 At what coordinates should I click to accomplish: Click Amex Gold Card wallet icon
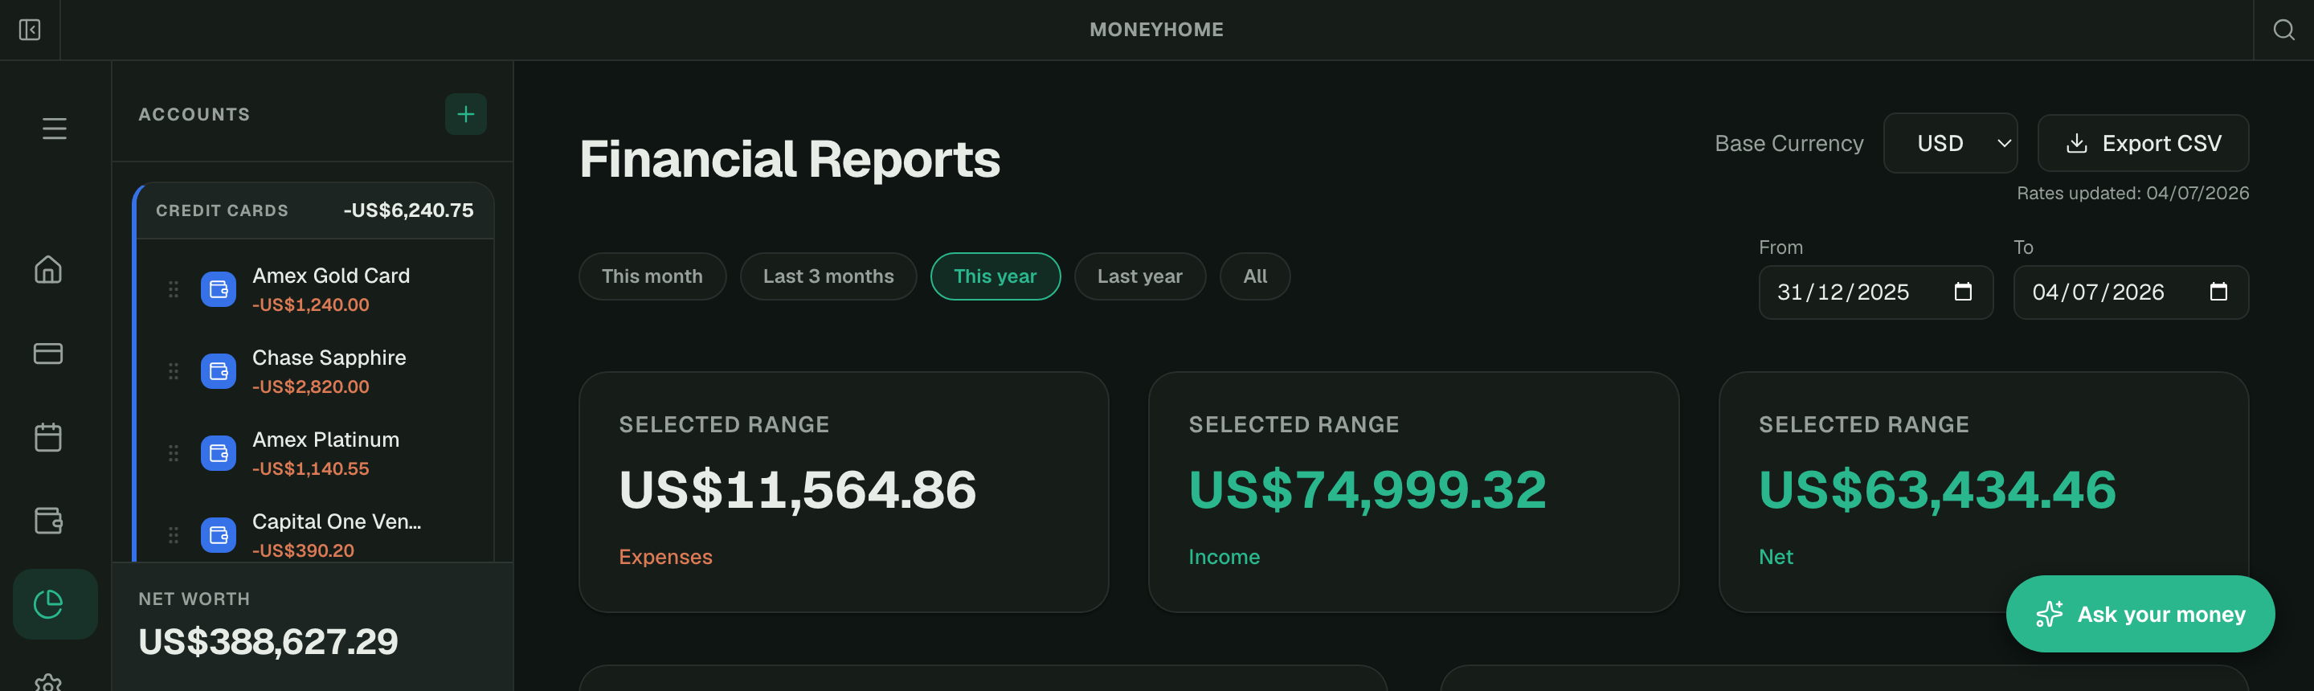pyautogui.click(x=219, y=289)
